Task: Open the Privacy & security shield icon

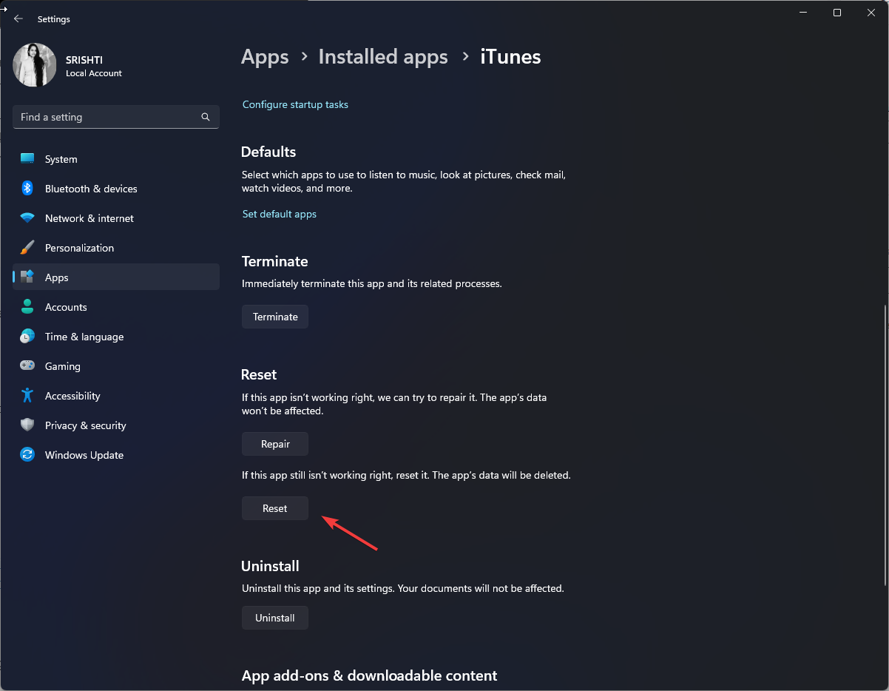Action: tap(27, 425)
